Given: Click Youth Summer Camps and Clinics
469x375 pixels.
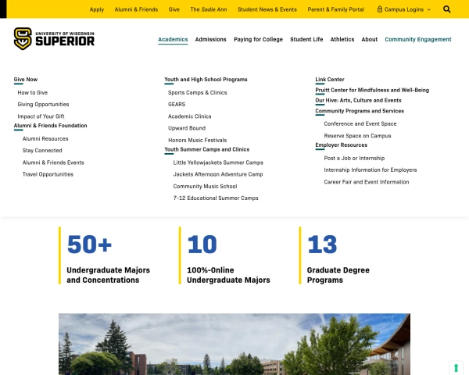Looking at the screenshot, I should [x=206, y=149].
